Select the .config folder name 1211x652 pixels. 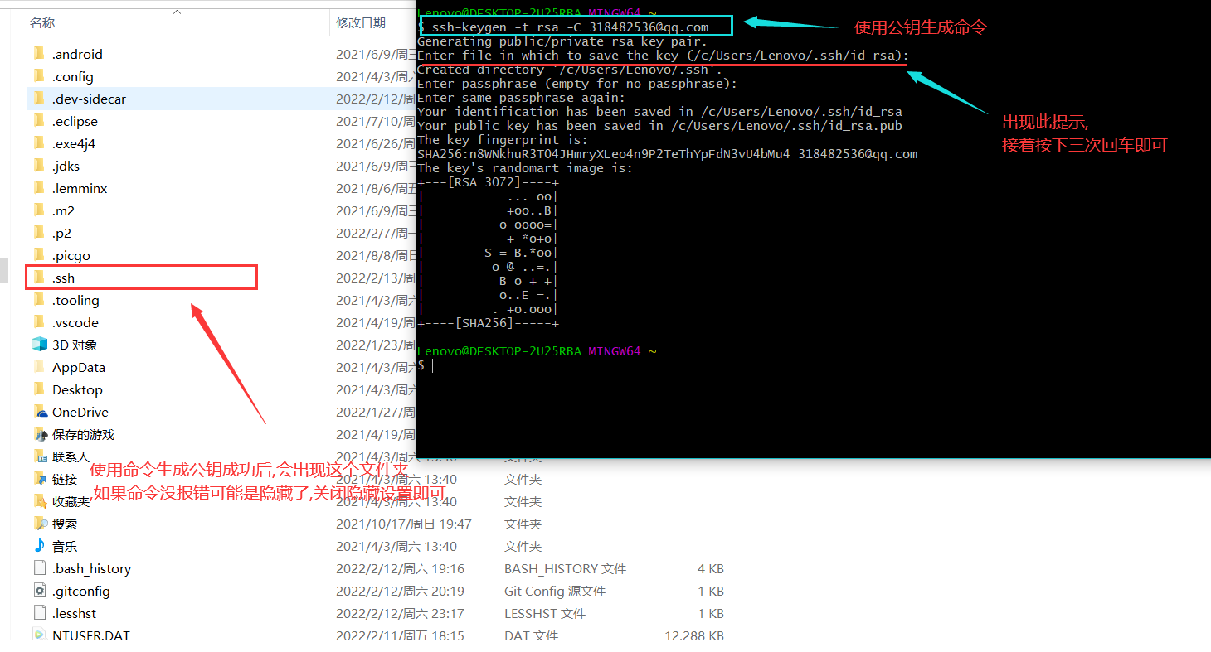coord(73,76)
